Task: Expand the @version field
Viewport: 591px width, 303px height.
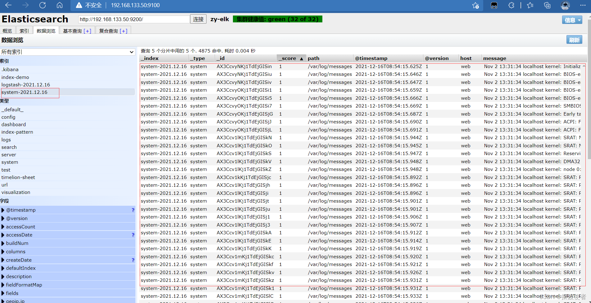Action: pos(3,218)
